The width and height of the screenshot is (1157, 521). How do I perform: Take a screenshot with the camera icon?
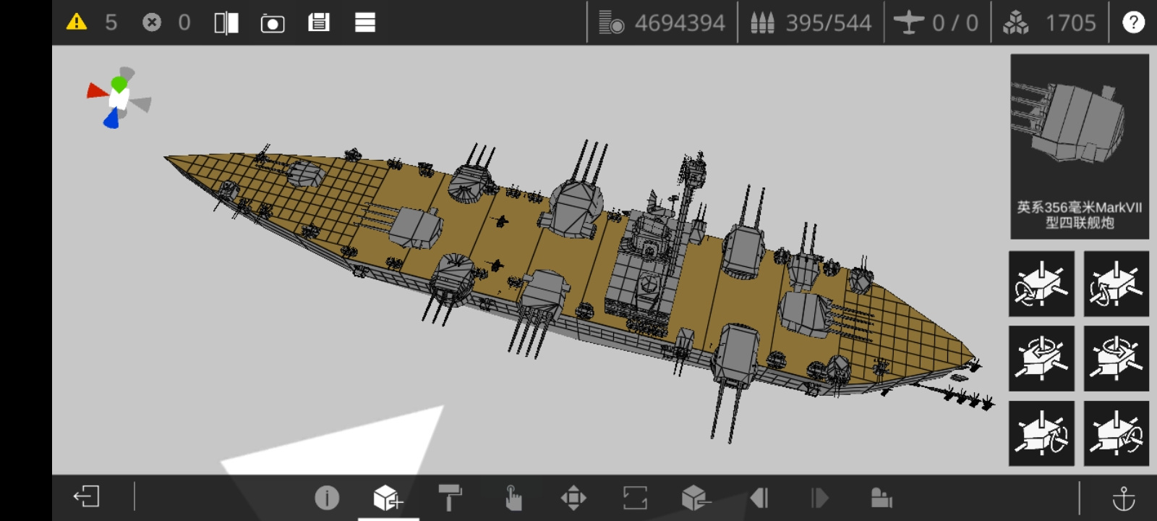click(x=273, y=23)
